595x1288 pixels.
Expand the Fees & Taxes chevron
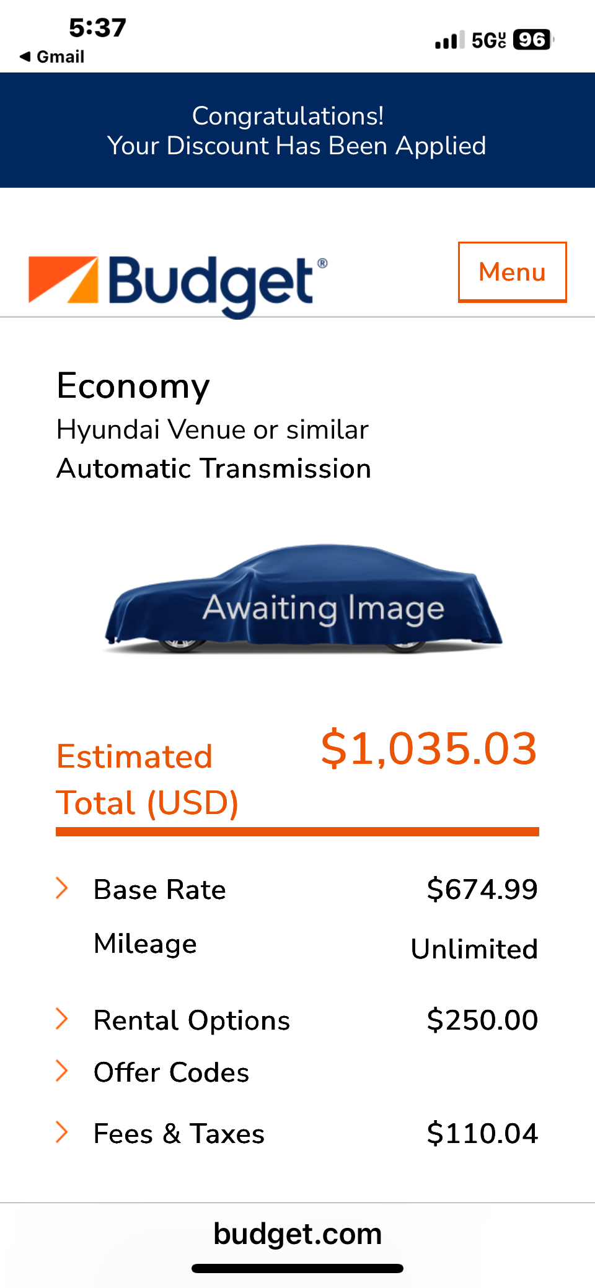pos(61,1132)
